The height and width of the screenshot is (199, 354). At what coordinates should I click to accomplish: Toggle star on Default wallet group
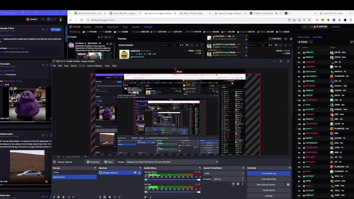299,42
